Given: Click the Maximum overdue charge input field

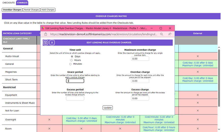Looking at the screenshot, I should coord(140,59).
